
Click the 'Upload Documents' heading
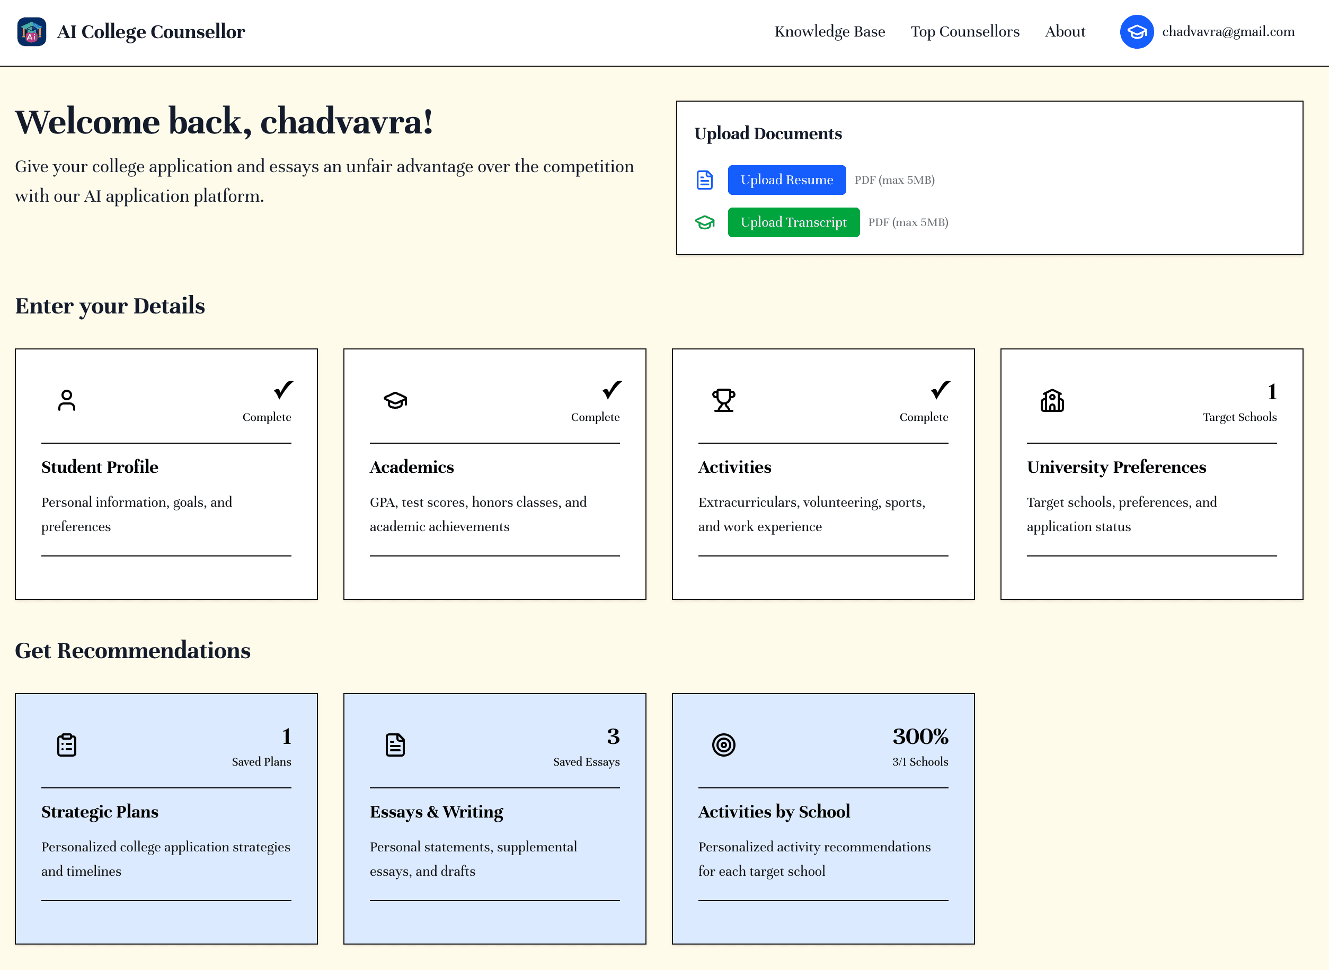[x=768, y=134]
